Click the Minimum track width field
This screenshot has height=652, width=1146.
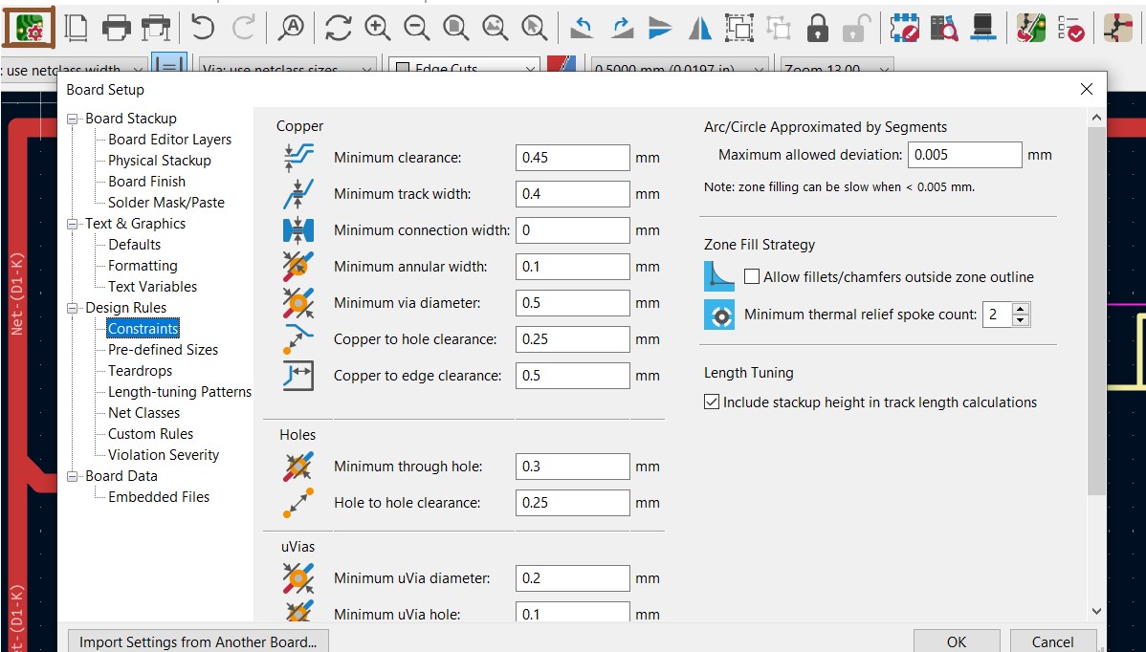(x=572, y=194)
